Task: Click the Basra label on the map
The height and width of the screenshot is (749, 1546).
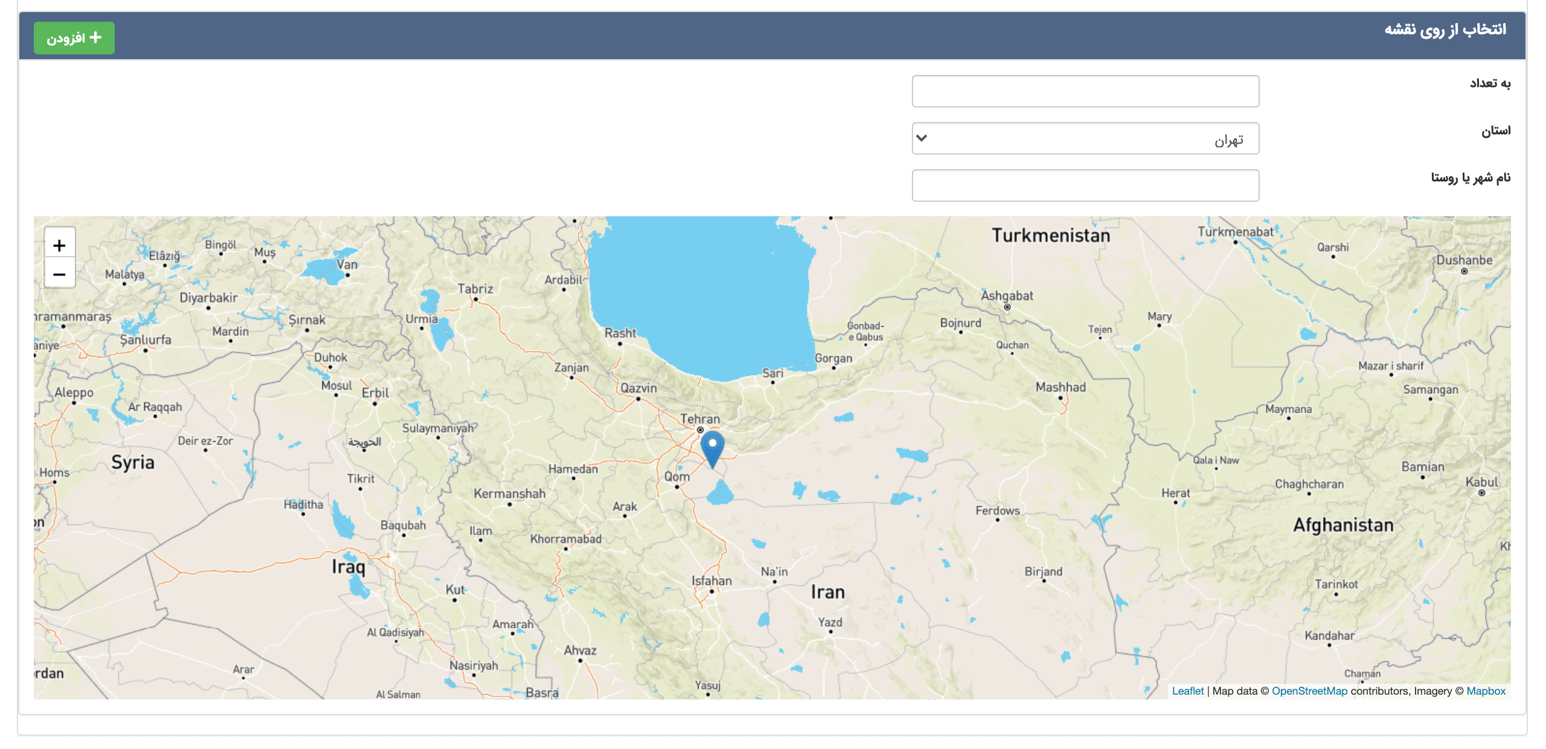Action: point(542,692)
